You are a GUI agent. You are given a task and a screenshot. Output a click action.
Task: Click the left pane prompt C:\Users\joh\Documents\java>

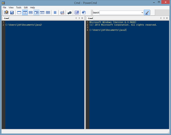coord(24,25)
